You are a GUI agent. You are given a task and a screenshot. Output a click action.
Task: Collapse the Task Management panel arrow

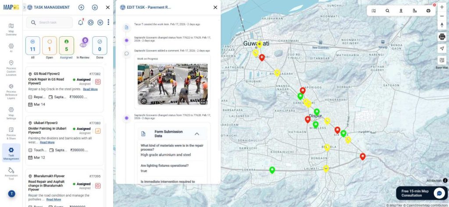click(25, 7)
